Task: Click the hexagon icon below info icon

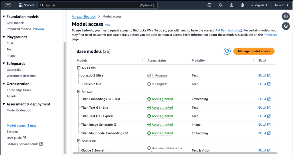Action: [x=286, y=26]
